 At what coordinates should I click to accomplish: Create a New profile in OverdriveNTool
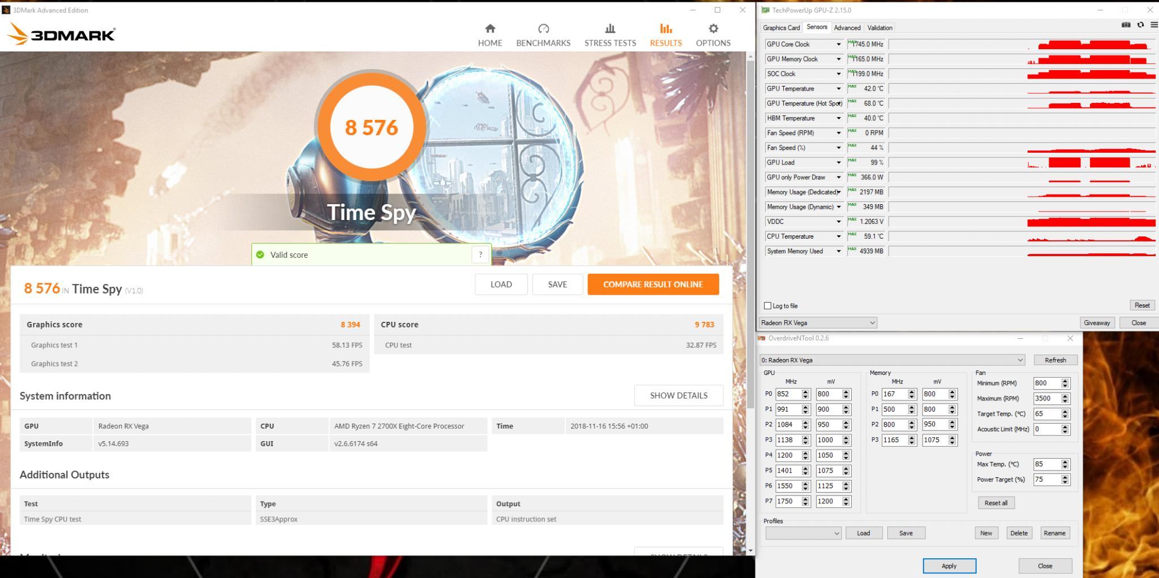point(986,533)
